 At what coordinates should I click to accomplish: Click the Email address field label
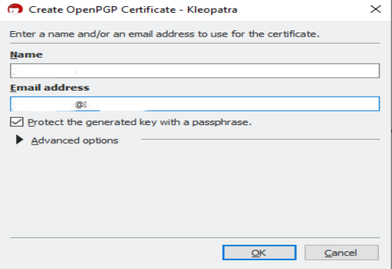pyautogui.click(x=49, y=88)
